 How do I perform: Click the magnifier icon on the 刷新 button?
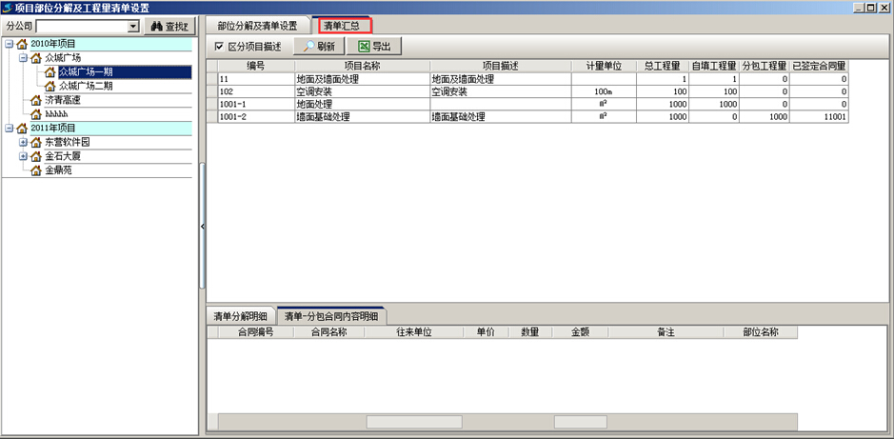pos(308,46)
